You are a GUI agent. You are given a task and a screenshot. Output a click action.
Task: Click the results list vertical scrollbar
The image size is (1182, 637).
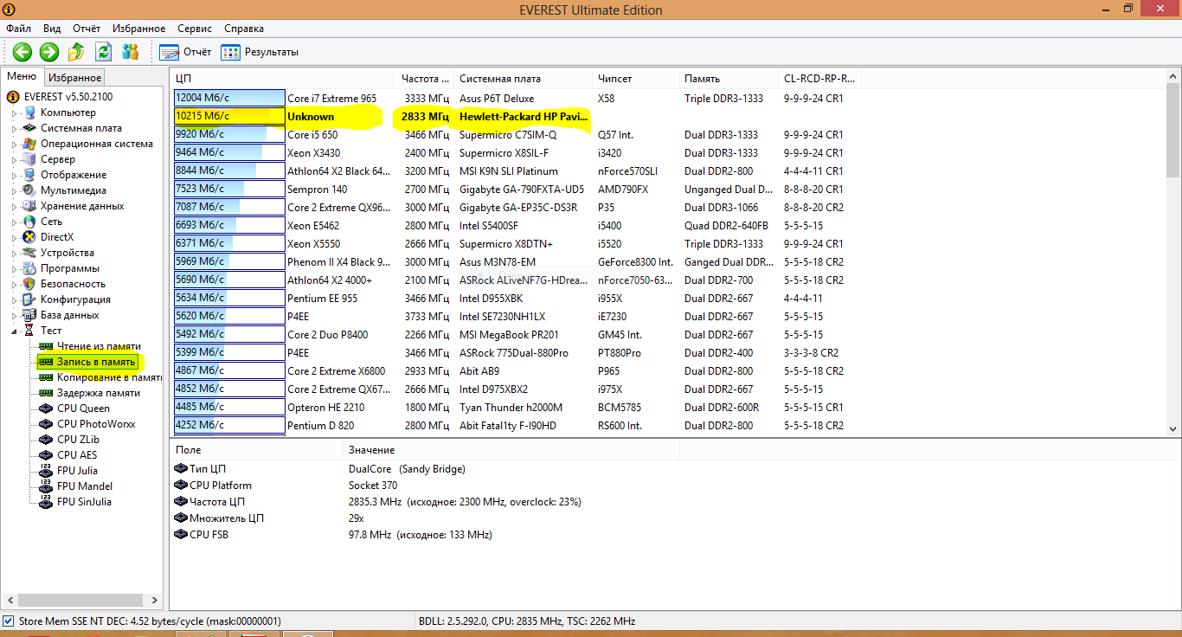1173,253
